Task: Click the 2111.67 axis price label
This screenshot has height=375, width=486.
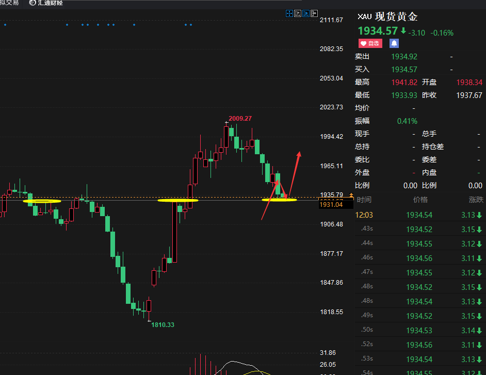Action: [331, 20]
